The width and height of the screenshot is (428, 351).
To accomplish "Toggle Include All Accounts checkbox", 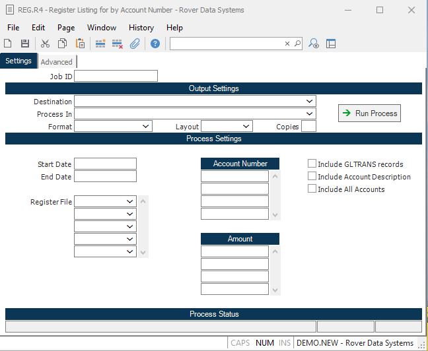I will [x=312, y=189].
